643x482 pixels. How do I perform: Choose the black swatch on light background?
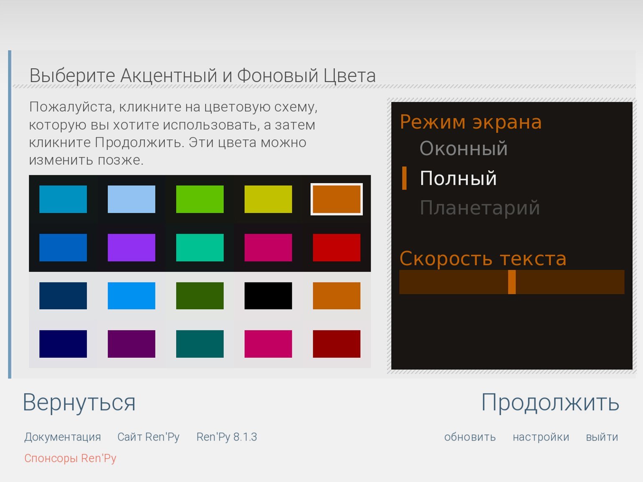[x=268, y=295]
